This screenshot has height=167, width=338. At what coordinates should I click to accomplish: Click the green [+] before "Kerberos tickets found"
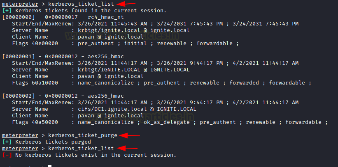tap(7, 10)
